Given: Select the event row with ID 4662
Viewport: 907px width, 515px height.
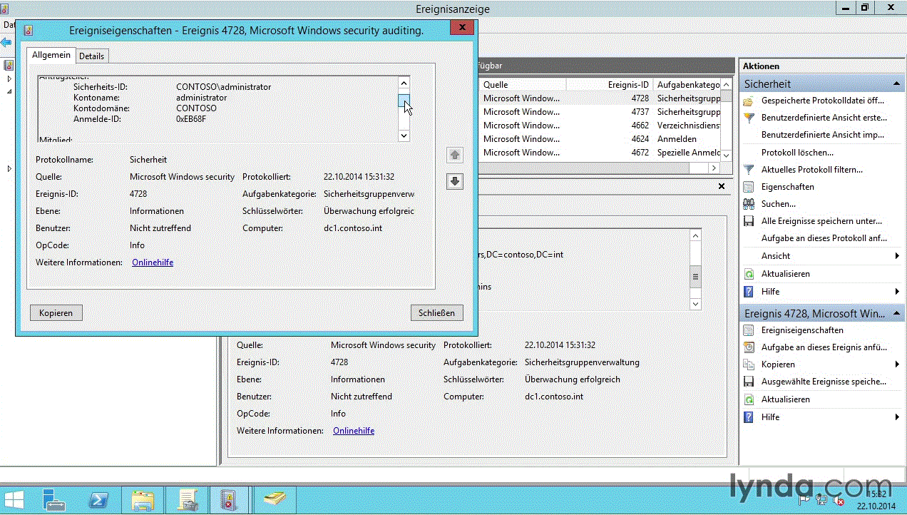Looking at the screenshot, I should (600, 126).
